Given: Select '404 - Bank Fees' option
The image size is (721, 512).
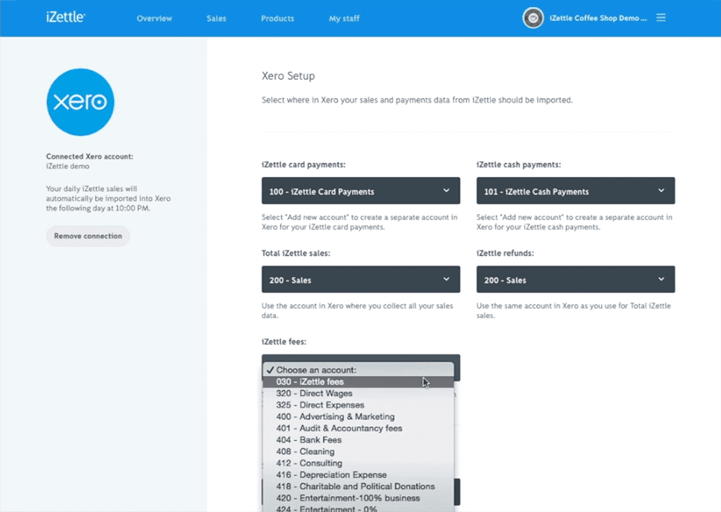Looking at the screenshot, I should 358,440.
